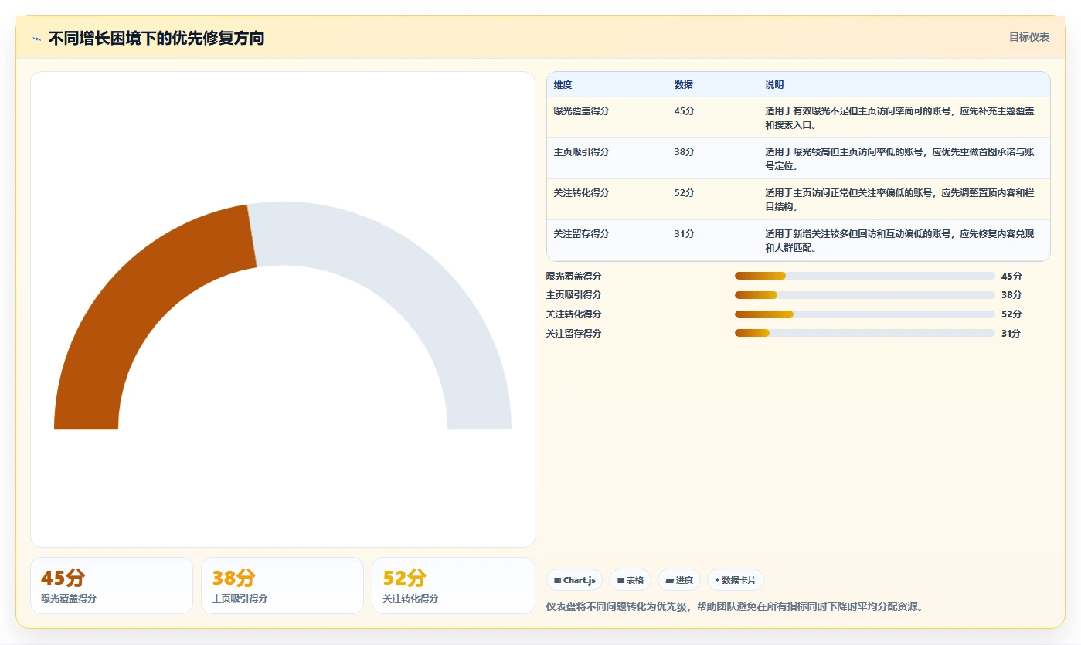Click the footer note starting 仪表盘将不同问题
The width and height of the screenshot is (1081, 645).
[x=735, y=606]
